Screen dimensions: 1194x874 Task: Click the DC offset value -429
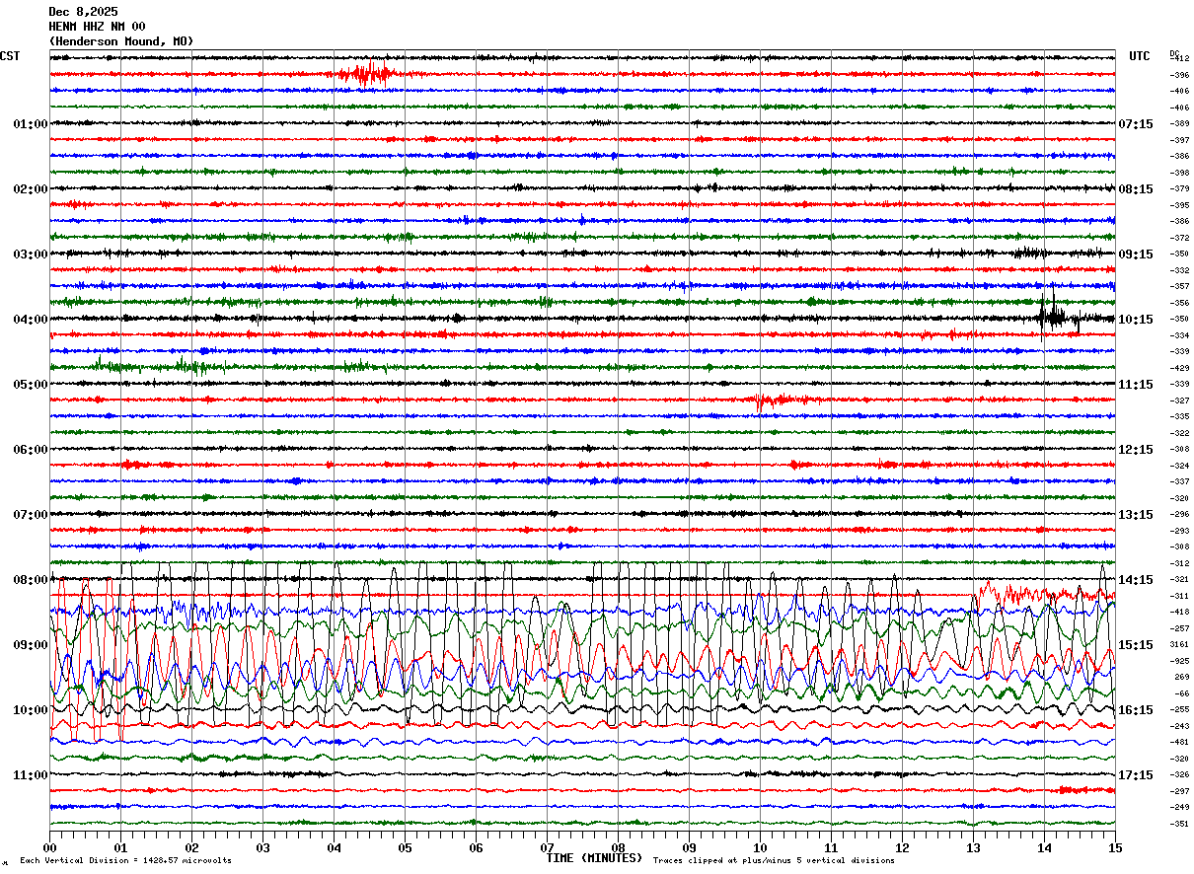(1180, 368)
